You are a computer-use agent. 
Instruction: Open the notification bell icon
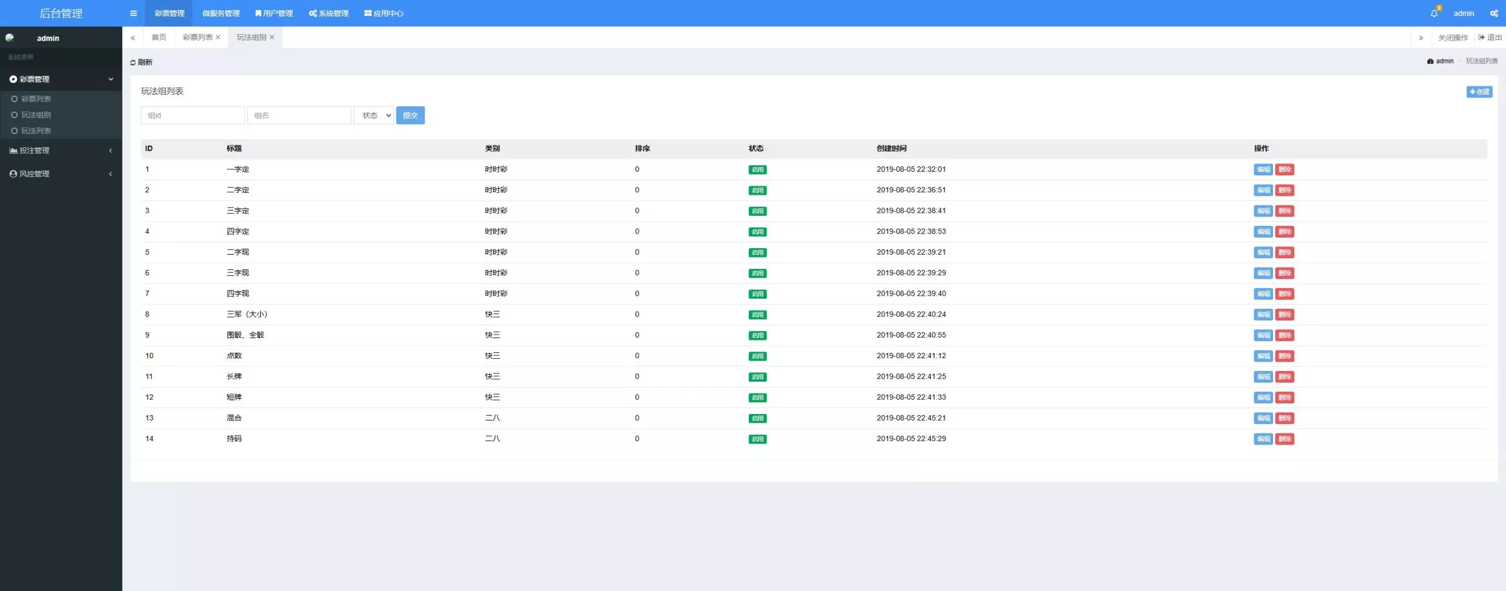point(1434,13)
